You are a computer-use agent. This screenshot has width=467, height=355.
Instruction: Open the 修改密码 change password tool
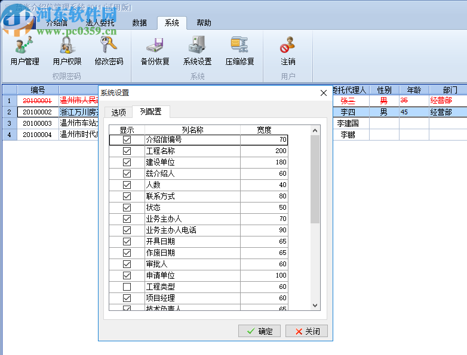109,51
